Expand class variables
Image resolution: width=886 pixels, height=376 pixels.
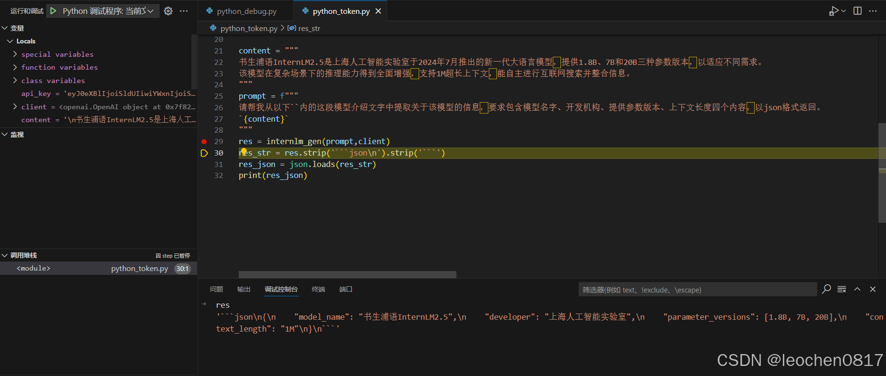[15, 81]
